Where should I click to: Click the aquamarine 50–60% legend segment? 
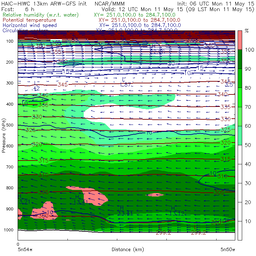pos(240,136)
